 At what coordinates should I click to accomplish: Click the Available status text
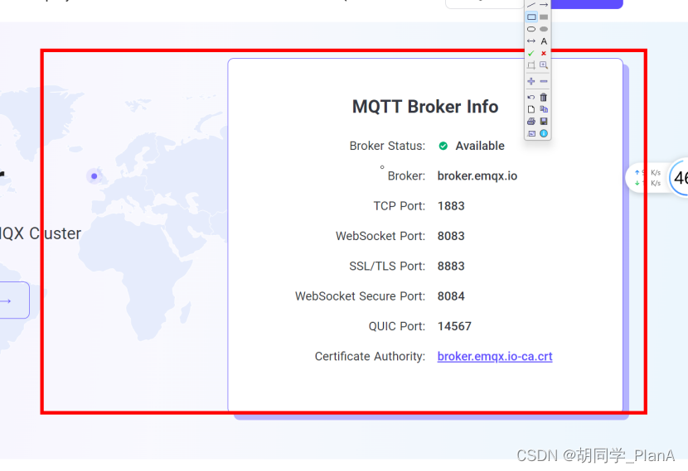(480, 146)
